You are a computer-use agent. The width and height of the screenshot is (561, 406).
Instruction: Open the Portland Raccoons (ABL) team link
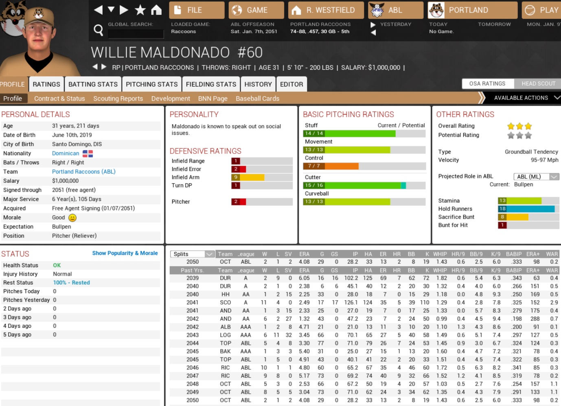(x=83, y=172)
